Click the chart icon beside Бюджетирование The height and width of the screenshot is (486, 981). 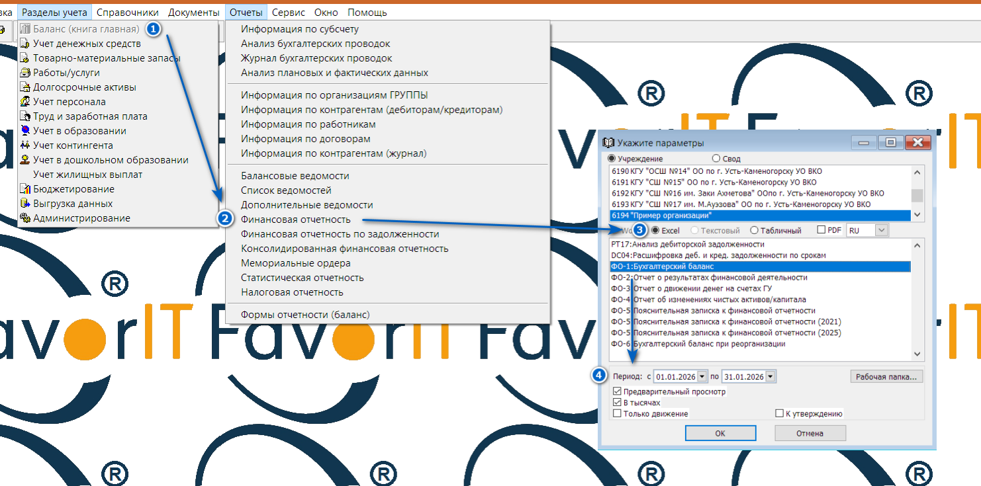(x=25, y=189)
